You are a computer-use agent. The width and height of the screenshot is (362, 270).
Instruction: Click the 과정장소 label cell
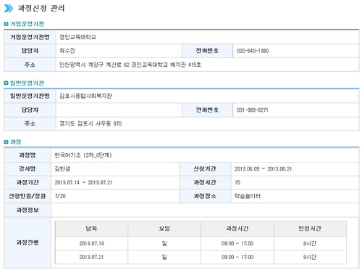pyautogui.click(x=205, y=196)
